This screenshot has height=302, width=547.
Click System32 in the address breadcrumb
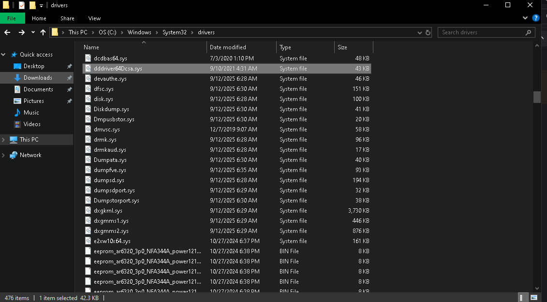point(175,32)
